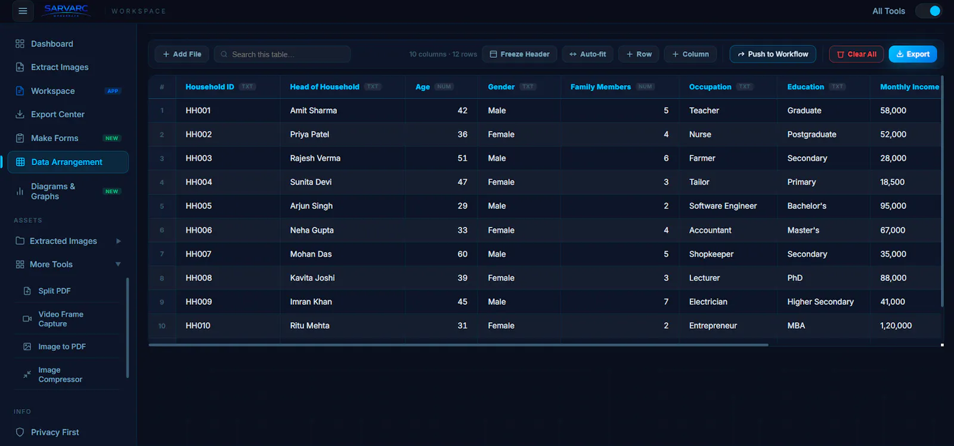Select cell Mohan Das
This screenshot has width=954, height=446.
[342, 254]
